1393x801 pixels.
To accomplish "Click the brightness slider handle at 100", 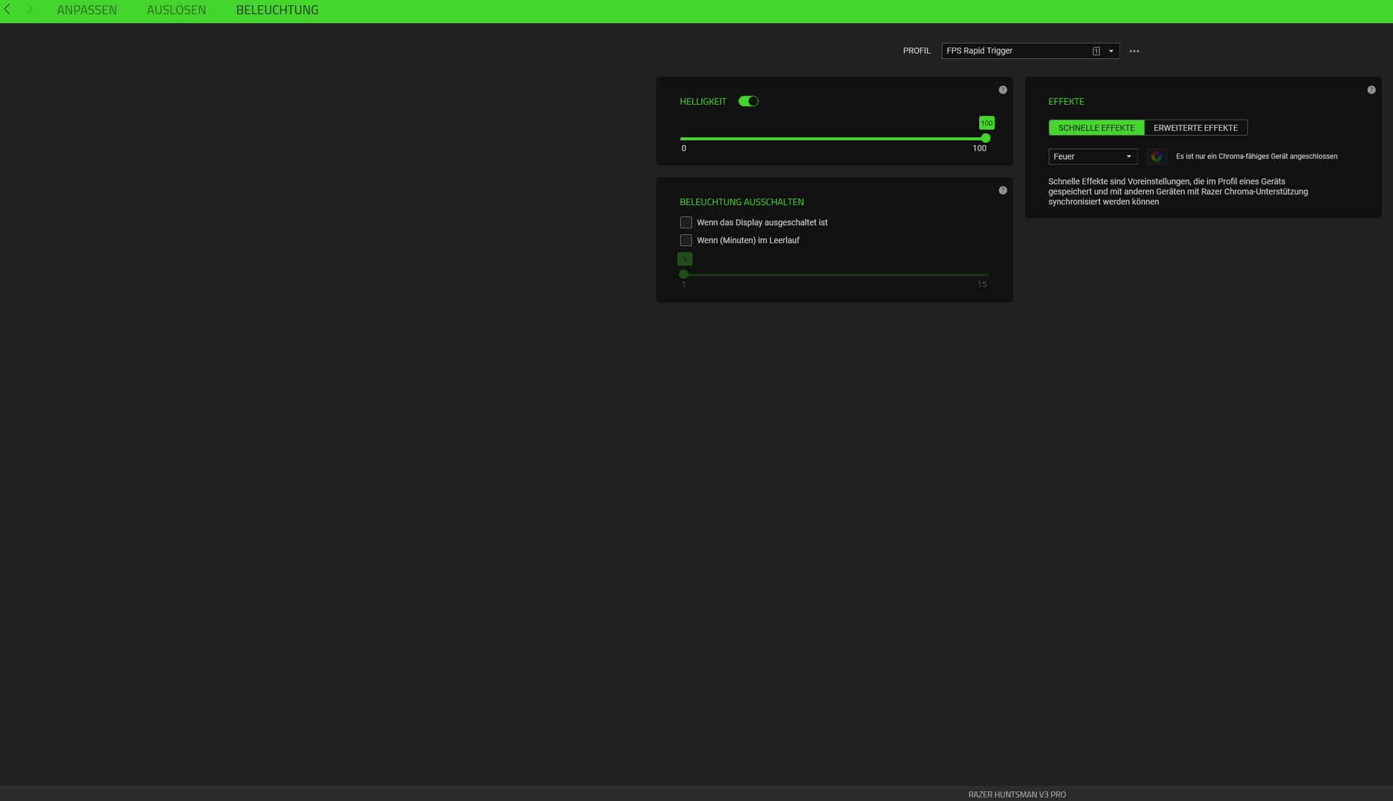I will [x=985, y=138].
